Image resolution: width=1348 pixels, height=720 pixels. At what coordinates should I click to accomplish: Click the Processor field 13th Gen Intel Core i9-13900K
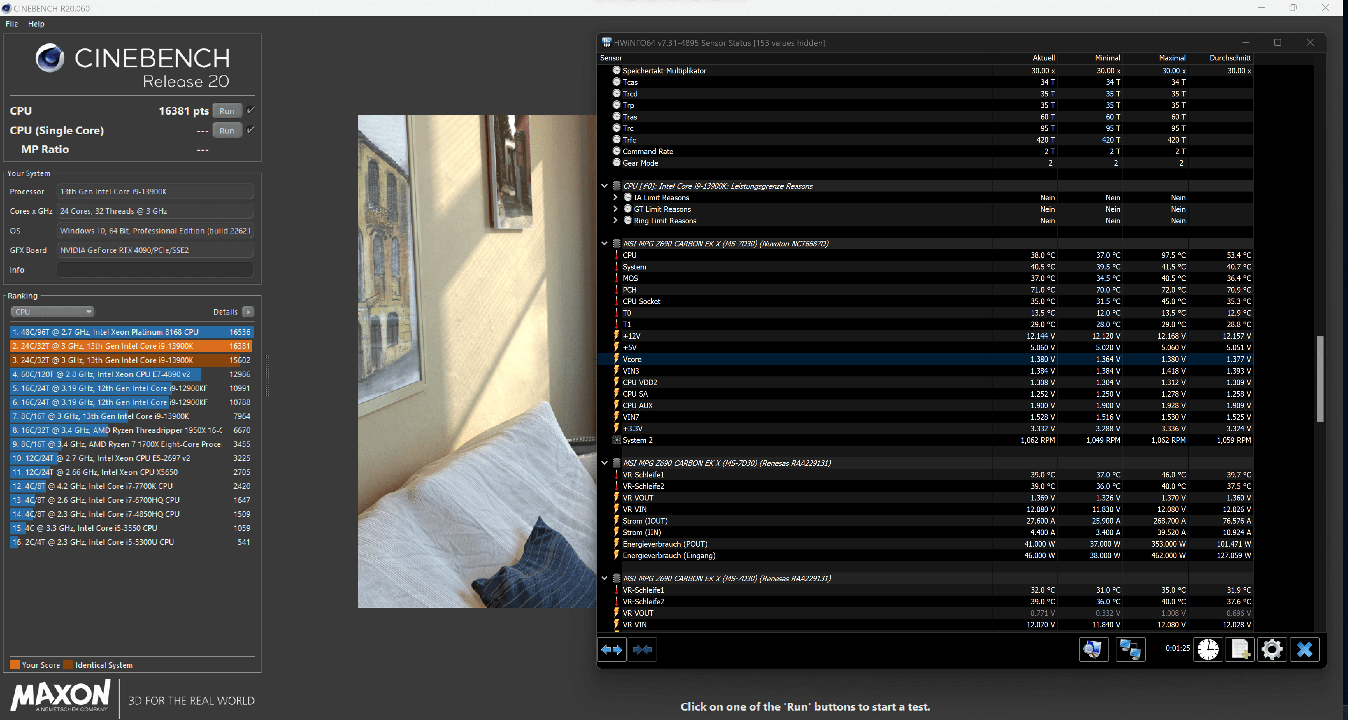pyautogui.click(x=155, y=192)
